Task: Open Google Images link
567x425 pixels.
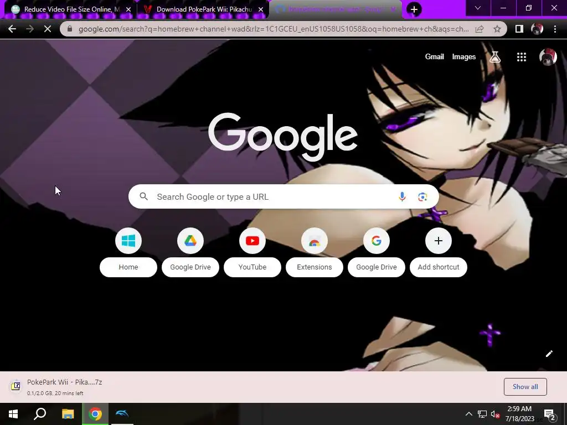Action: [463, 57]
